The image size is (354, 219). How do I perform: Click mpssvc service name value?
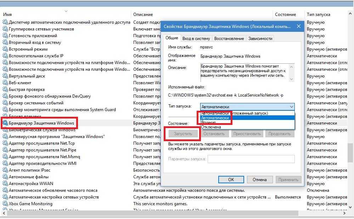(x=206, y=47)
